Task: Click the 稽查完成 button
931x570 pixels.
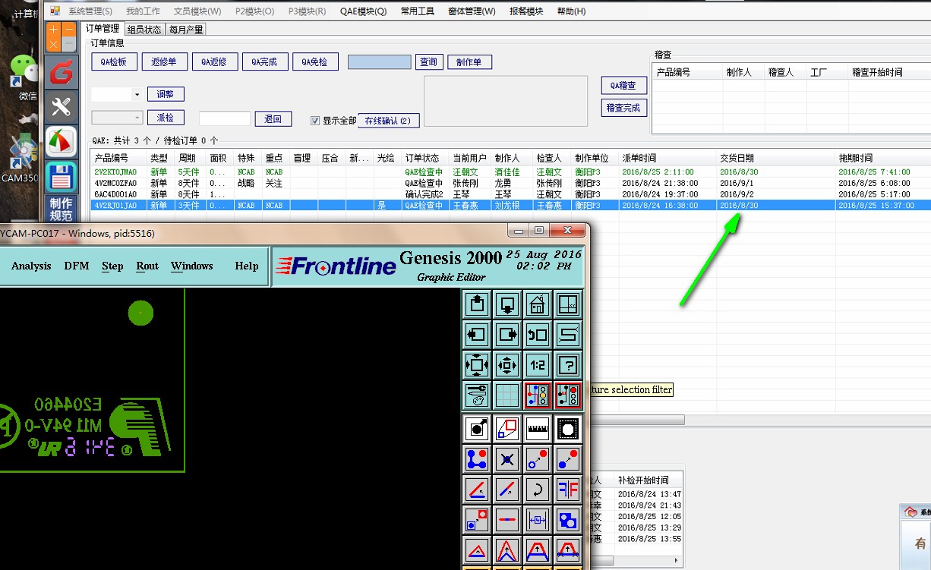Action: pyautogui.click(x=623, y=108)
